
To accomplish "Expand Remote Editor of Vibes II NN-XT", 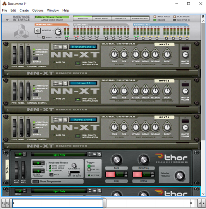I will click(x=7, y=110).
